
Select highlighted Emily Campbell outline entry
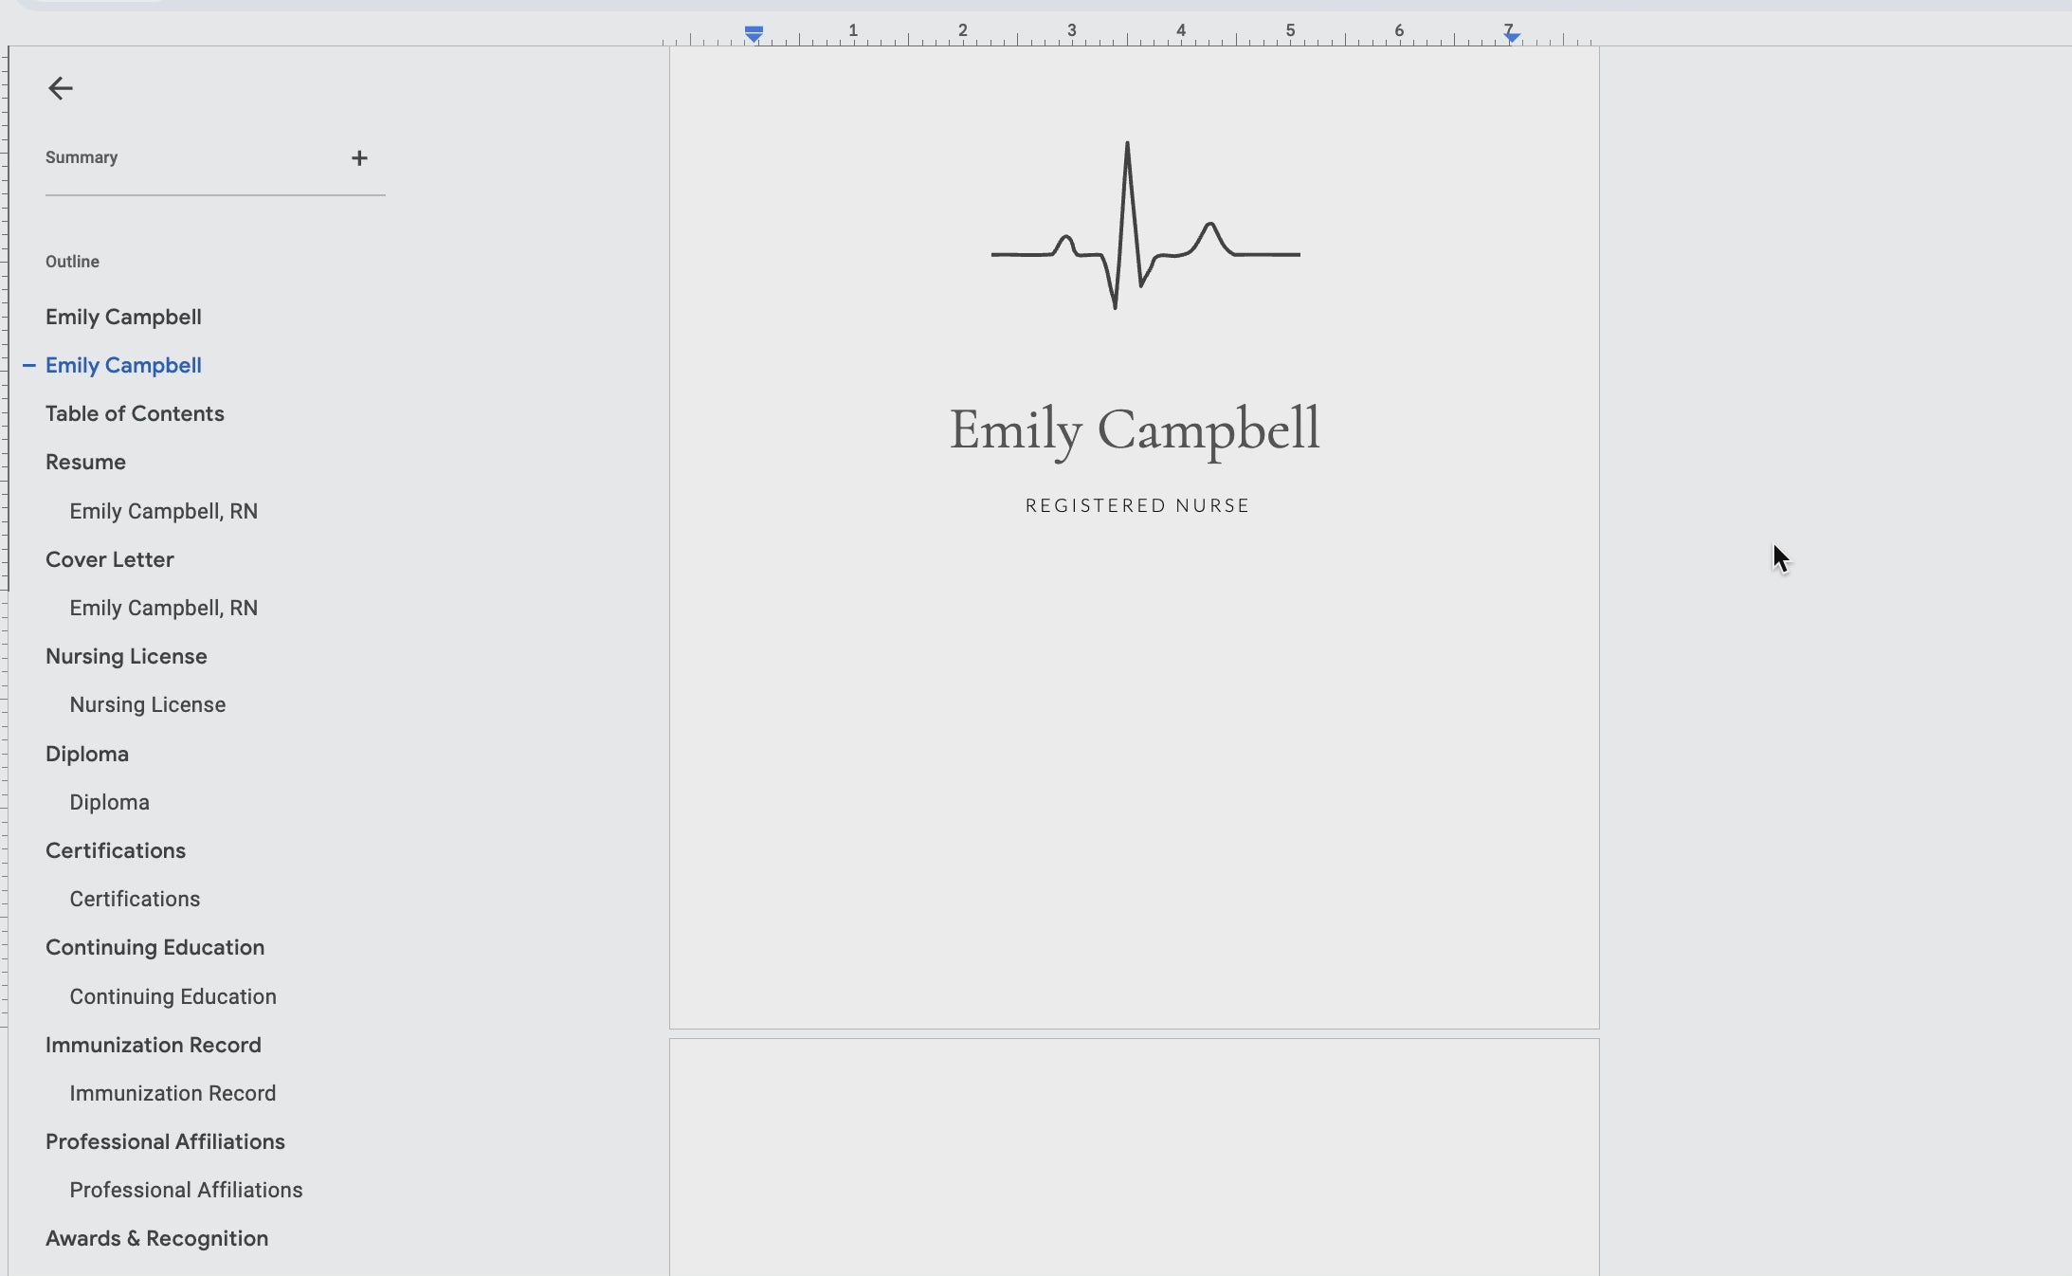[123, 365]
